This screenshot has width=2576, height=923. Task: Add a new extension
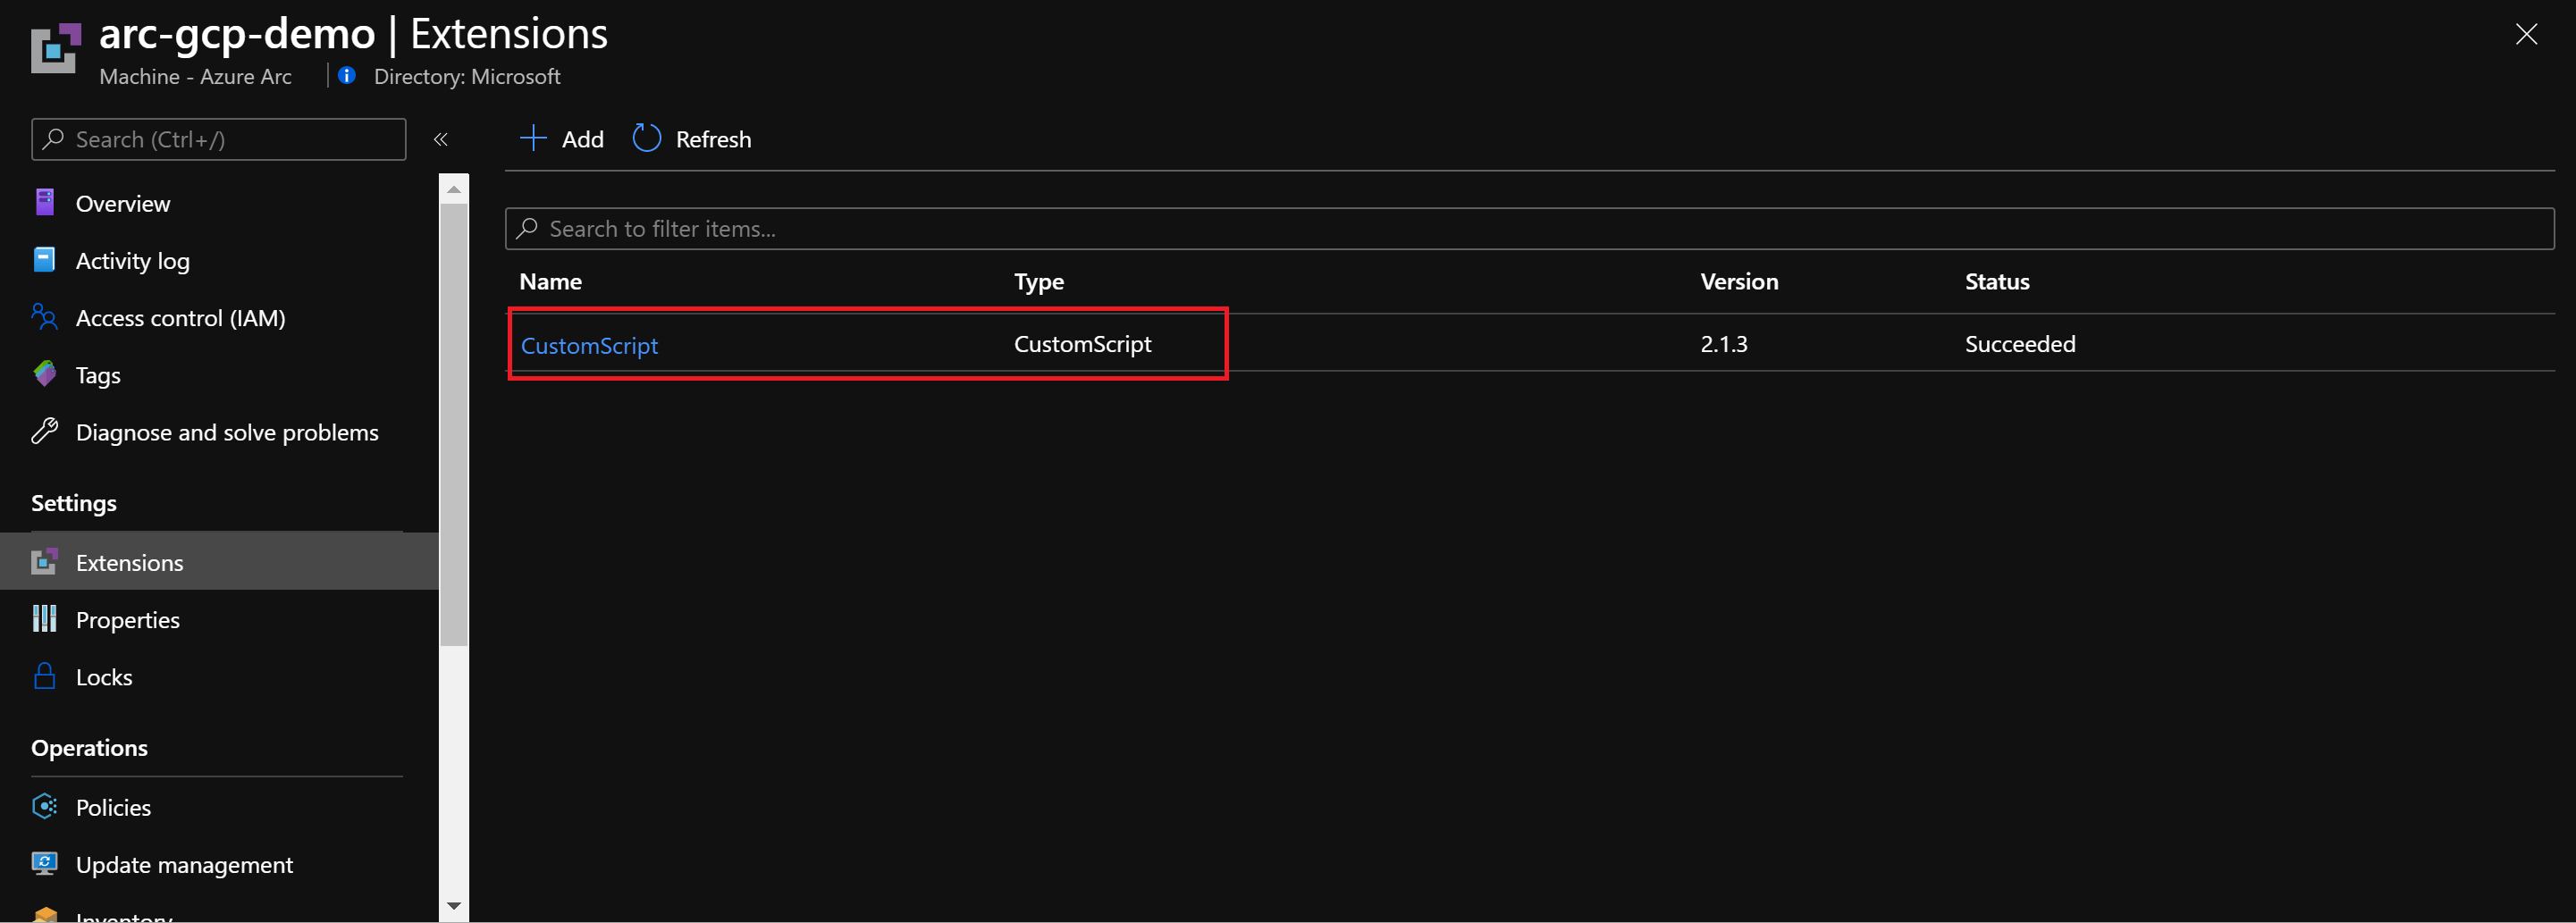coord(561,139)
